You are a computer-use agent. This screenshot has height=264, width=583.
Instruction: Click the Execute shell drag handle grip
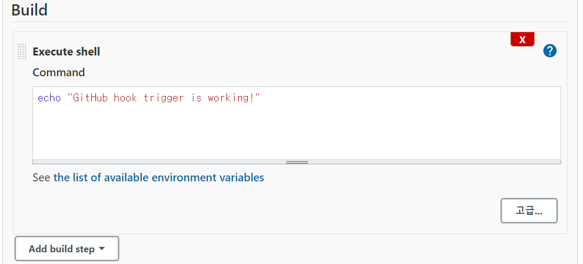point(22,51)
